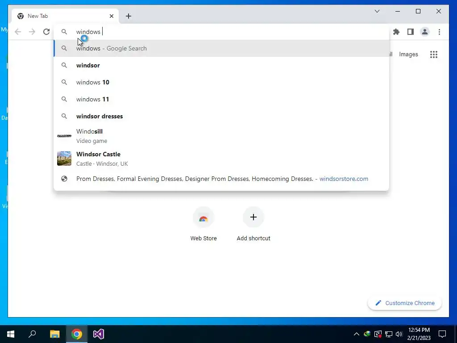Screen dimensions: 457x343
Task: Open the Windosill video game suggestion
Action: (x=221, y=136)
